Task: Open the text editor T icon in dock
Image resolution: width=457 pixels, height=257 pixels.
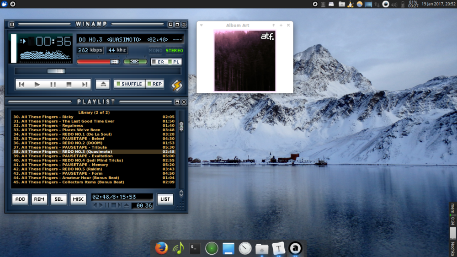Action: tap(278, 248)
